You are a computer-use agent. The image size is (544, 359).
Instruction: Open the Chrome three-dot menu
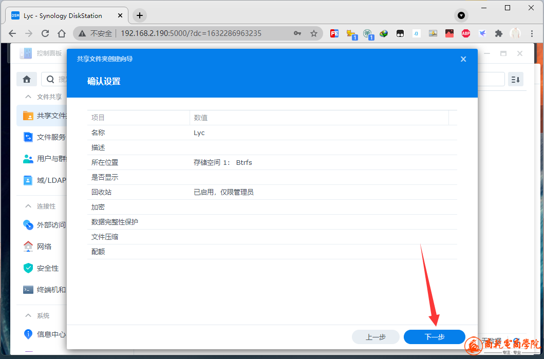coord(532,33)
